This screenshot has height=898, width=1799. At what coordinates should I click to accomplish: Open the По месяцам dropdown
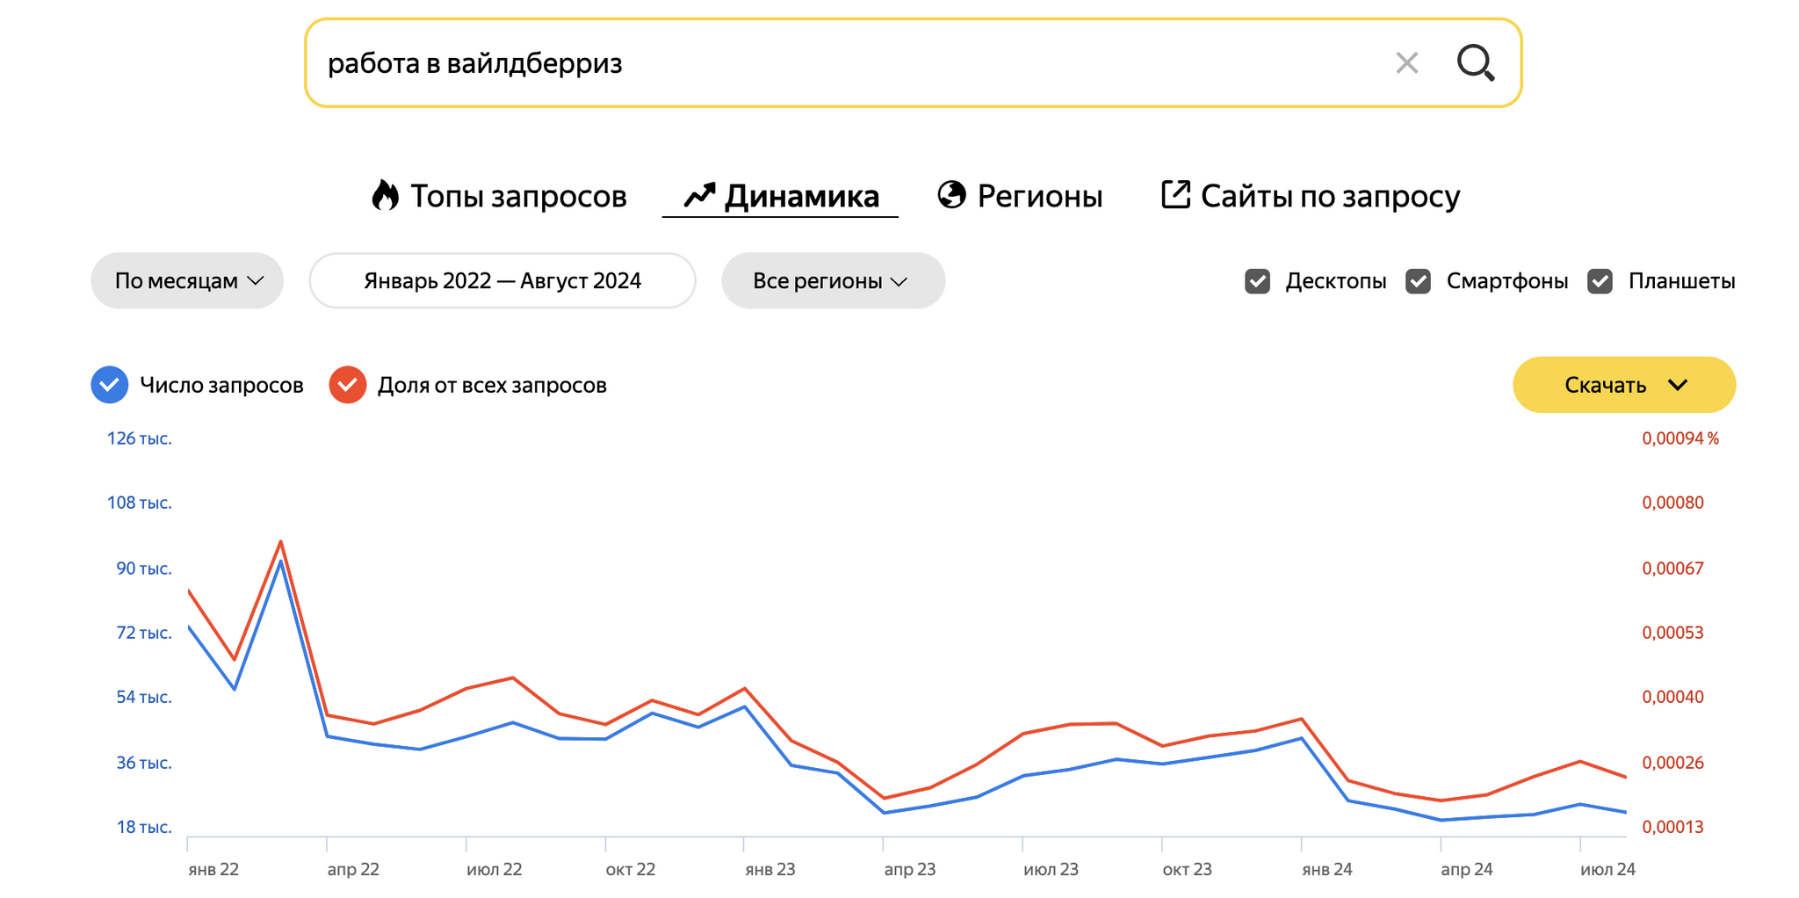coord(187,281)
